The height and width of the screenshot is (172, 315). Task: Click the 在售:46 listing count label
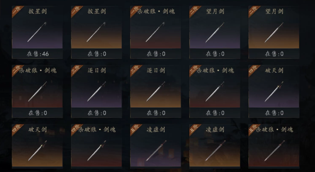click(38, 54)
